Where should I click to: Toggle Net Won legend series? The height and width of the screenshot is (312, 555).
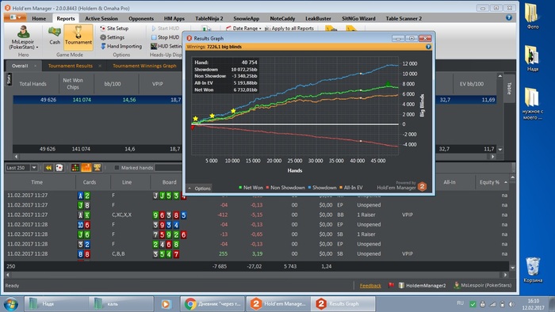coord(251,188)
